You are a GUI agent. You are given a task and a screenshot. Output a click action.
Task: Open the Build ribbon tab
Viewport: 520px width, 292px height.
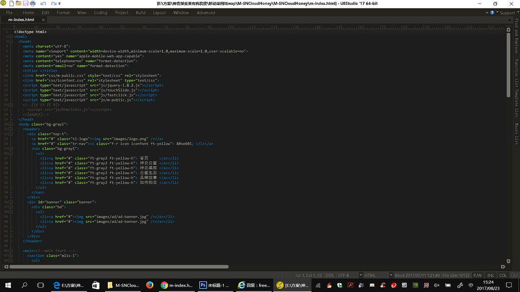(x=140, y=13)
